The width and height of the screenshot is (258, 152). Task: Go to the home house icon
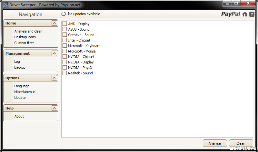[x=245, y=14]
